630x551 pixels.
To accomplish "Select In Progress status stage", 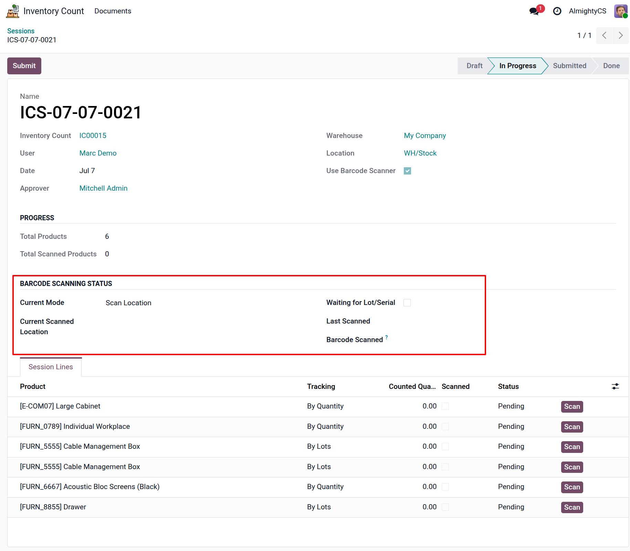I will (x=517, y=66).
